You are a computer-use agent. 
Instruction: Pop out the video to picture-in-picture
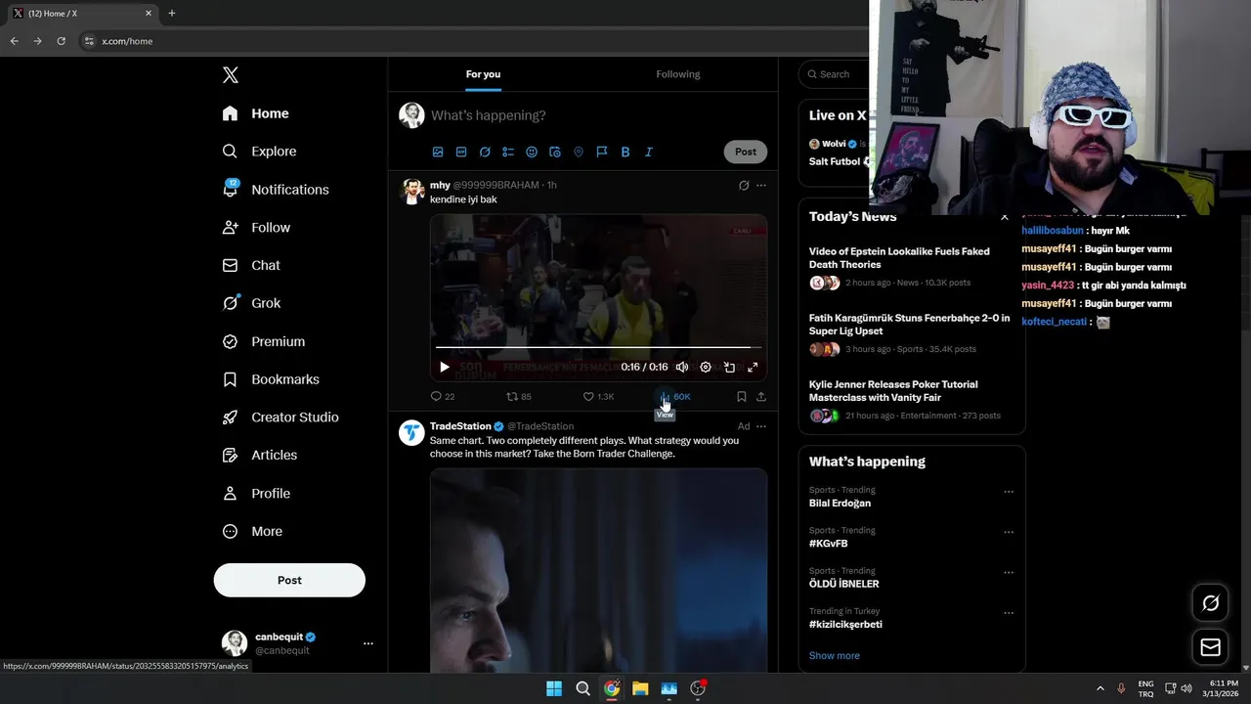(x=729, y=367)
